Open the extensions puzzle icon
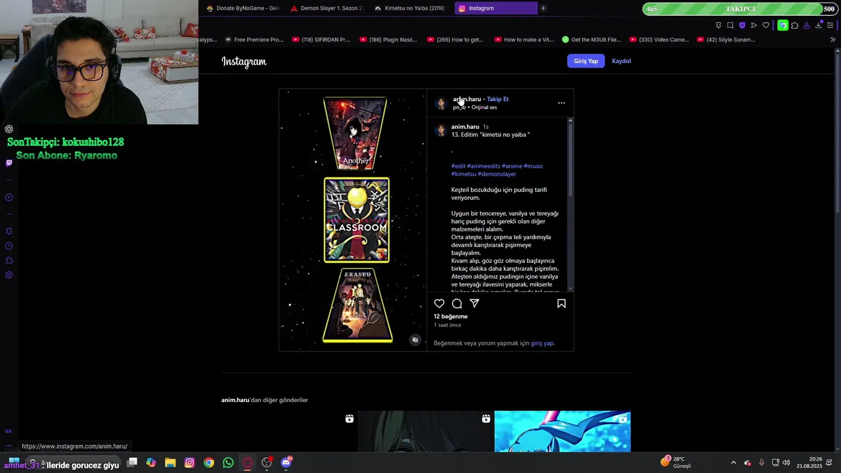This screenshot has width=841, height=473. pos(794,26)
